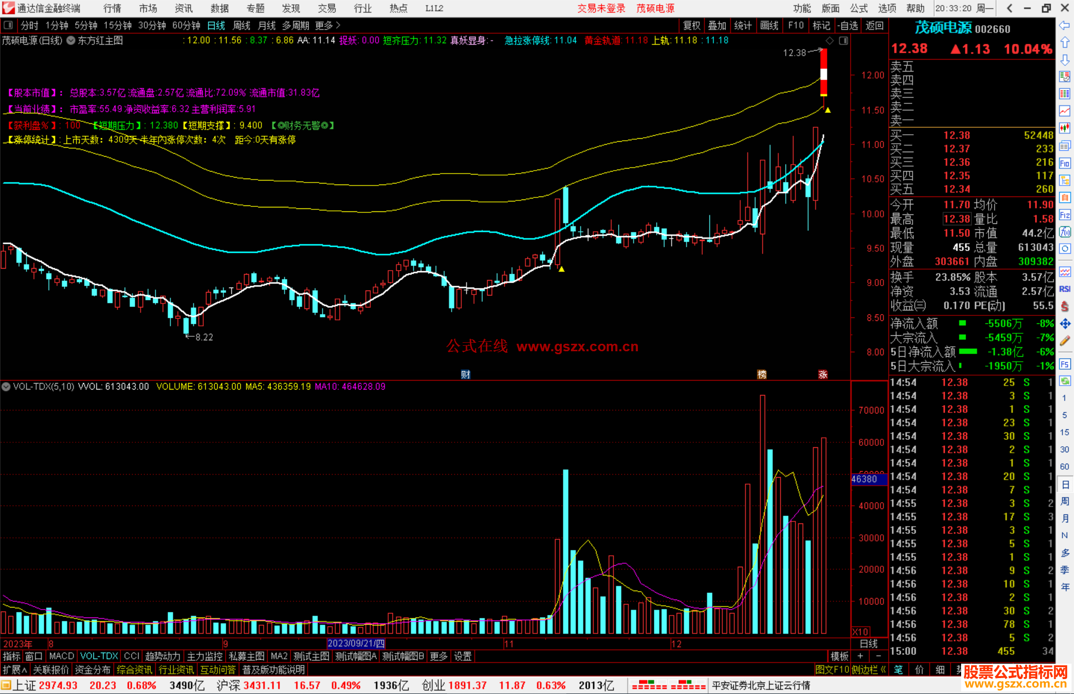Open the 行情 menu

(112, 8)
